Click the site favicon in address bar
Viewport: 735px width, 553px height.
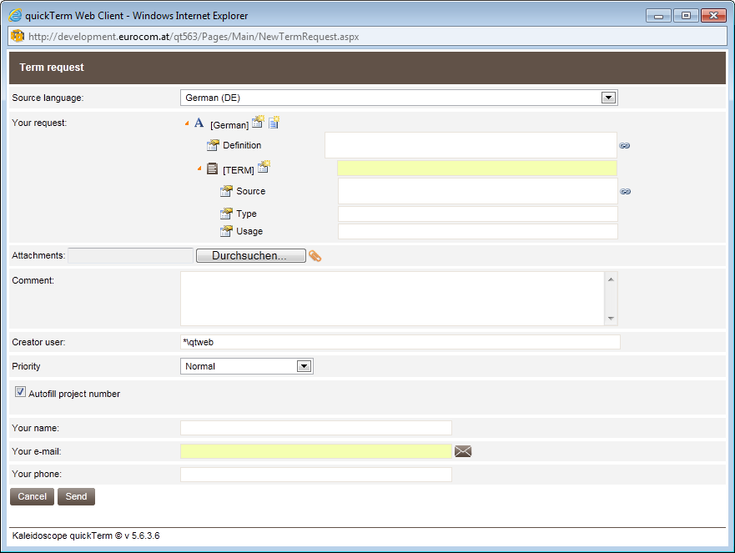(x=18, y=36)
